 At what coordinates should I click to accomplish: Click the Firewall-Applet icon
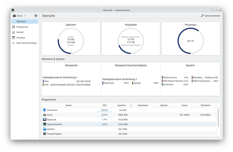pyautogui.click(x=45, y=134)
